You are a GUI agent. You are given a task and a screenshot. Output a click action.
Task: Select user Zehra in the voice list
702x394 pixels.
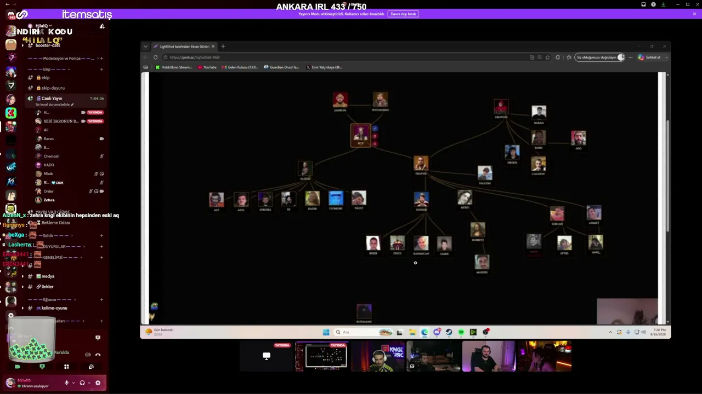(x=49, y=200)
